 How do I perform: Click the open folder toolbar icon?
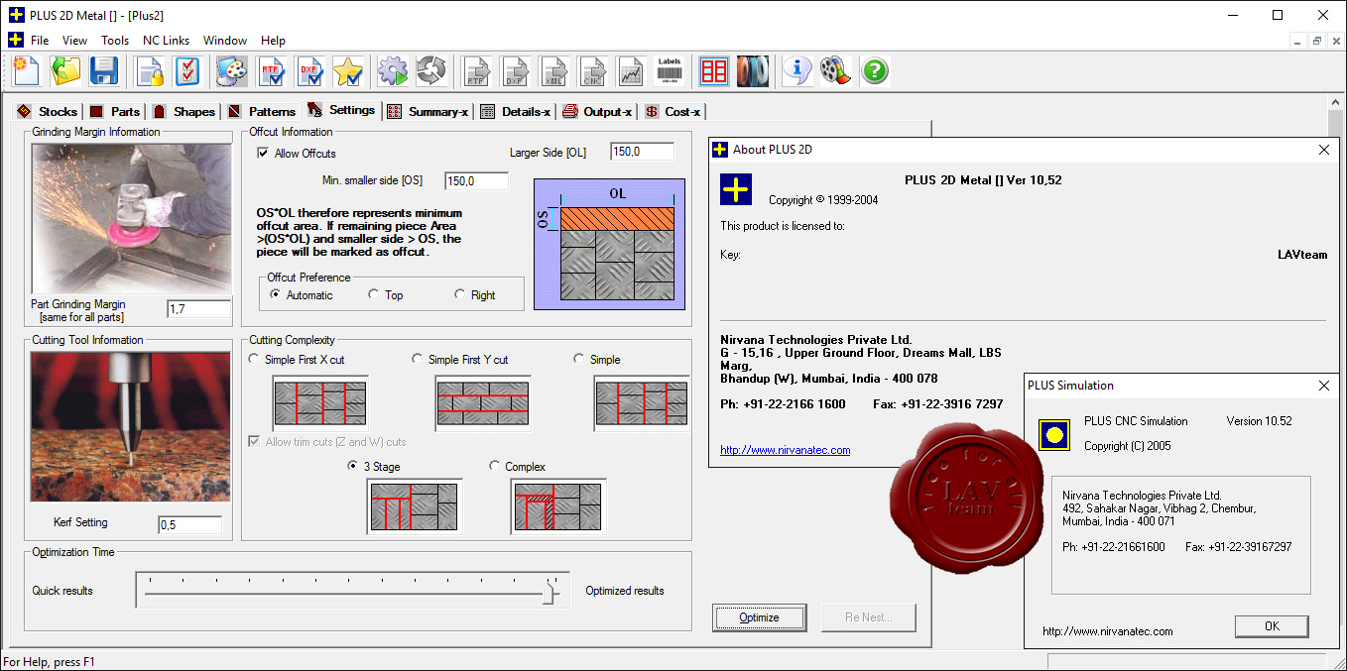click(65, 70)
